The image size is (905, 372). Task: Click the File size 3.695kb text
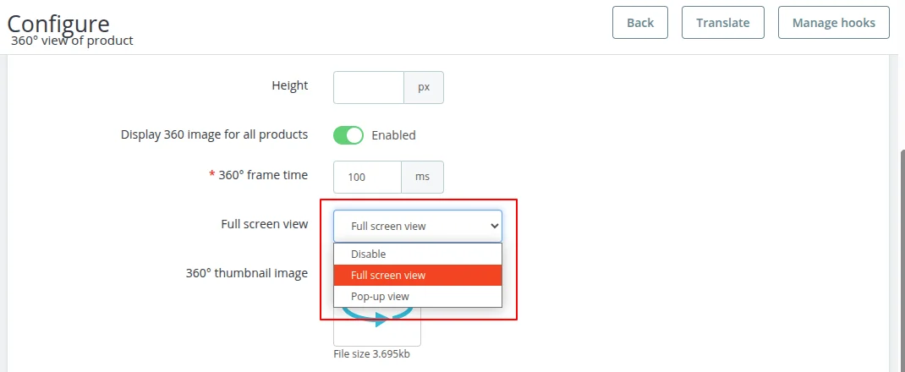(x=372, y=353)
